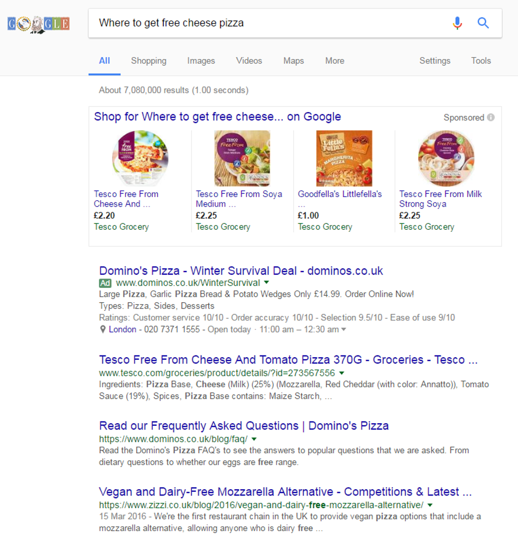
Task: Switch to the Images tab
Action: pos(201,61)
